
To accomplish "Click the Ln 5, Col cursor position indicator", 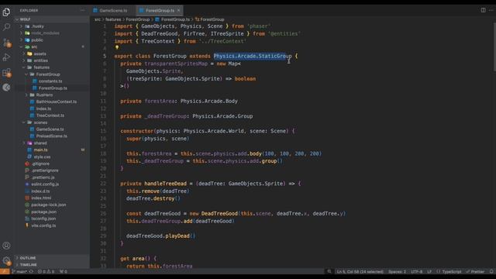I will [x=360, y=271].
